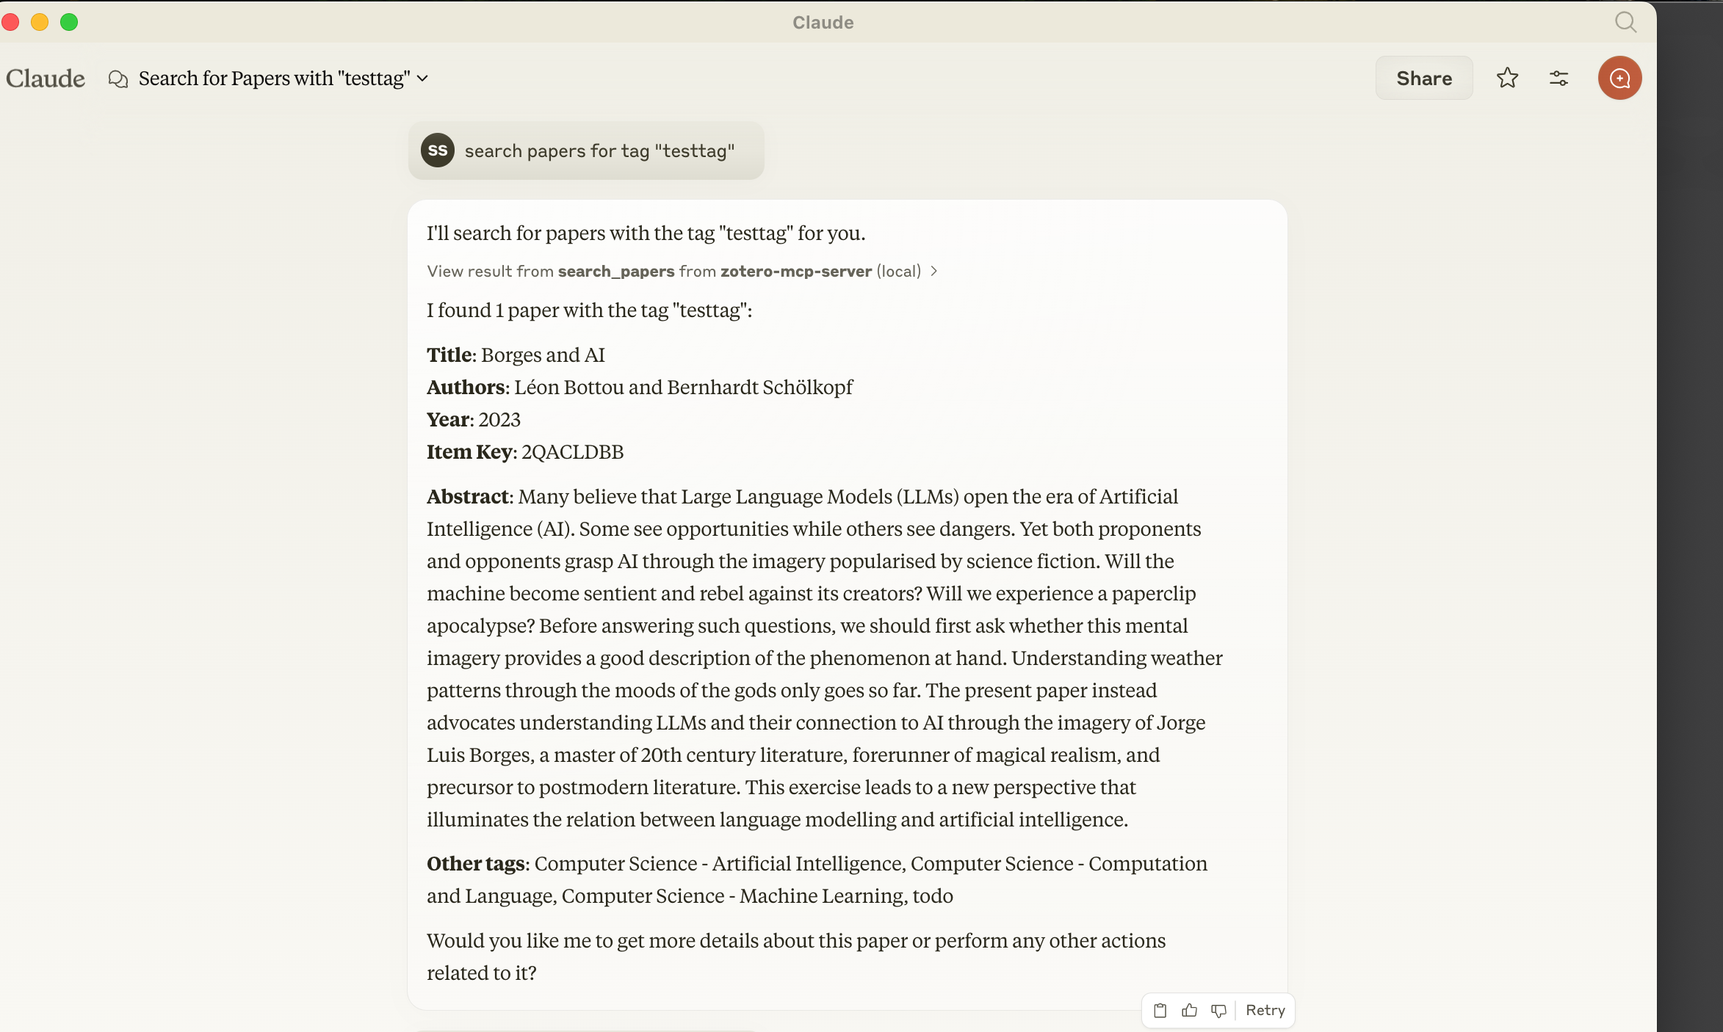This screenshot has height=1032, width=1723.
Task: Rate the response with thumbs up
Action: click(x=1189, y=1011)
